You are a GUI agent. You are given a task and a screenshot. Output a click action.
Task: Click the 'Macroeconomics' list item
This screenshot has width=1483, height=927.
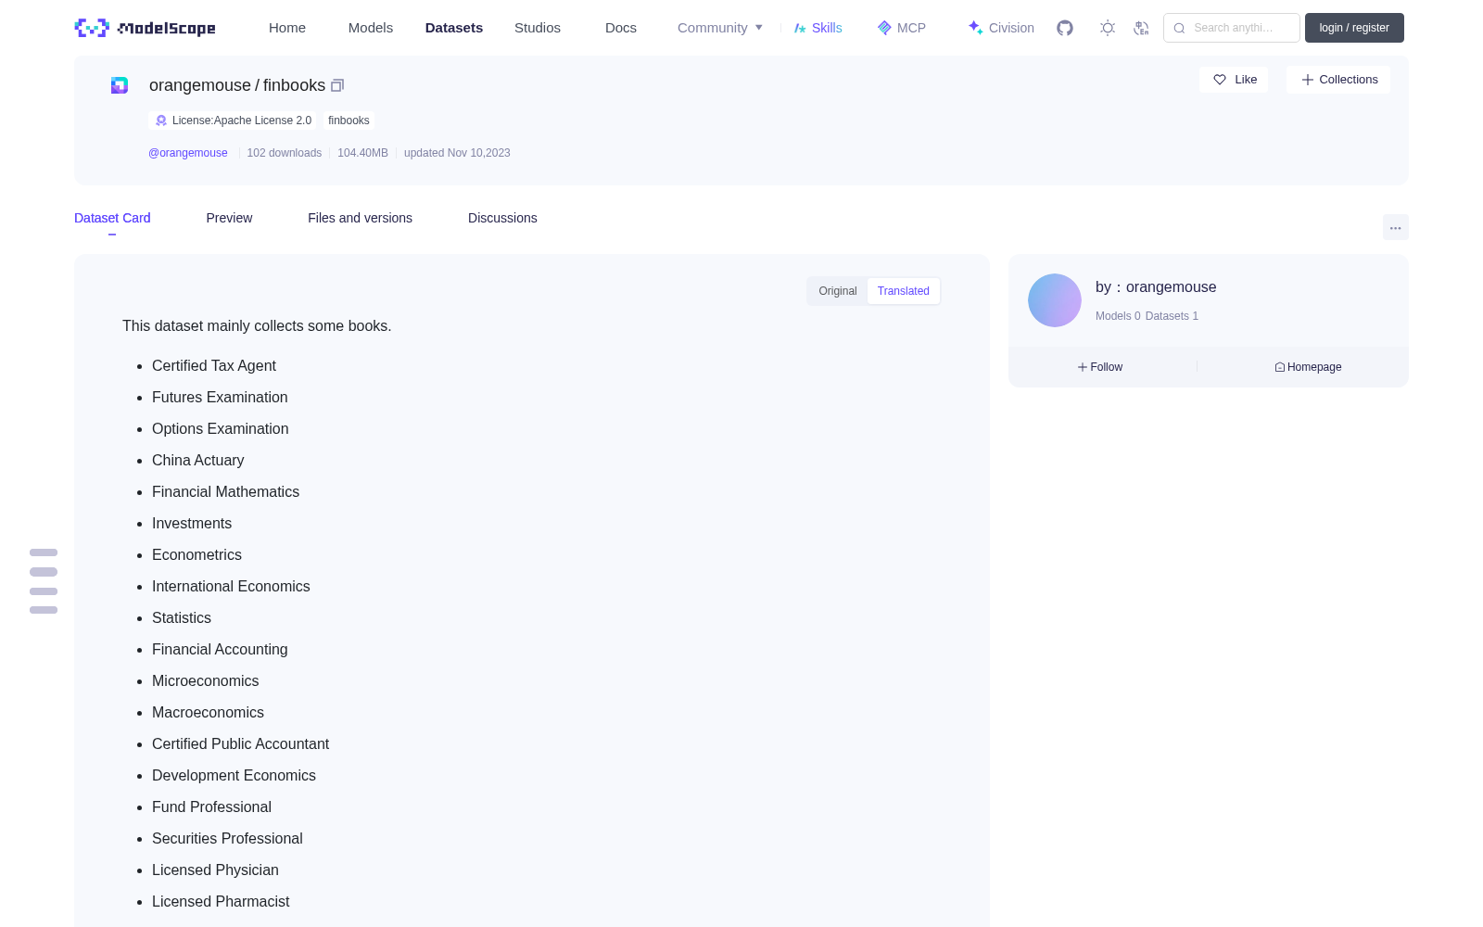pyautogui.click(x=208, y=713)
